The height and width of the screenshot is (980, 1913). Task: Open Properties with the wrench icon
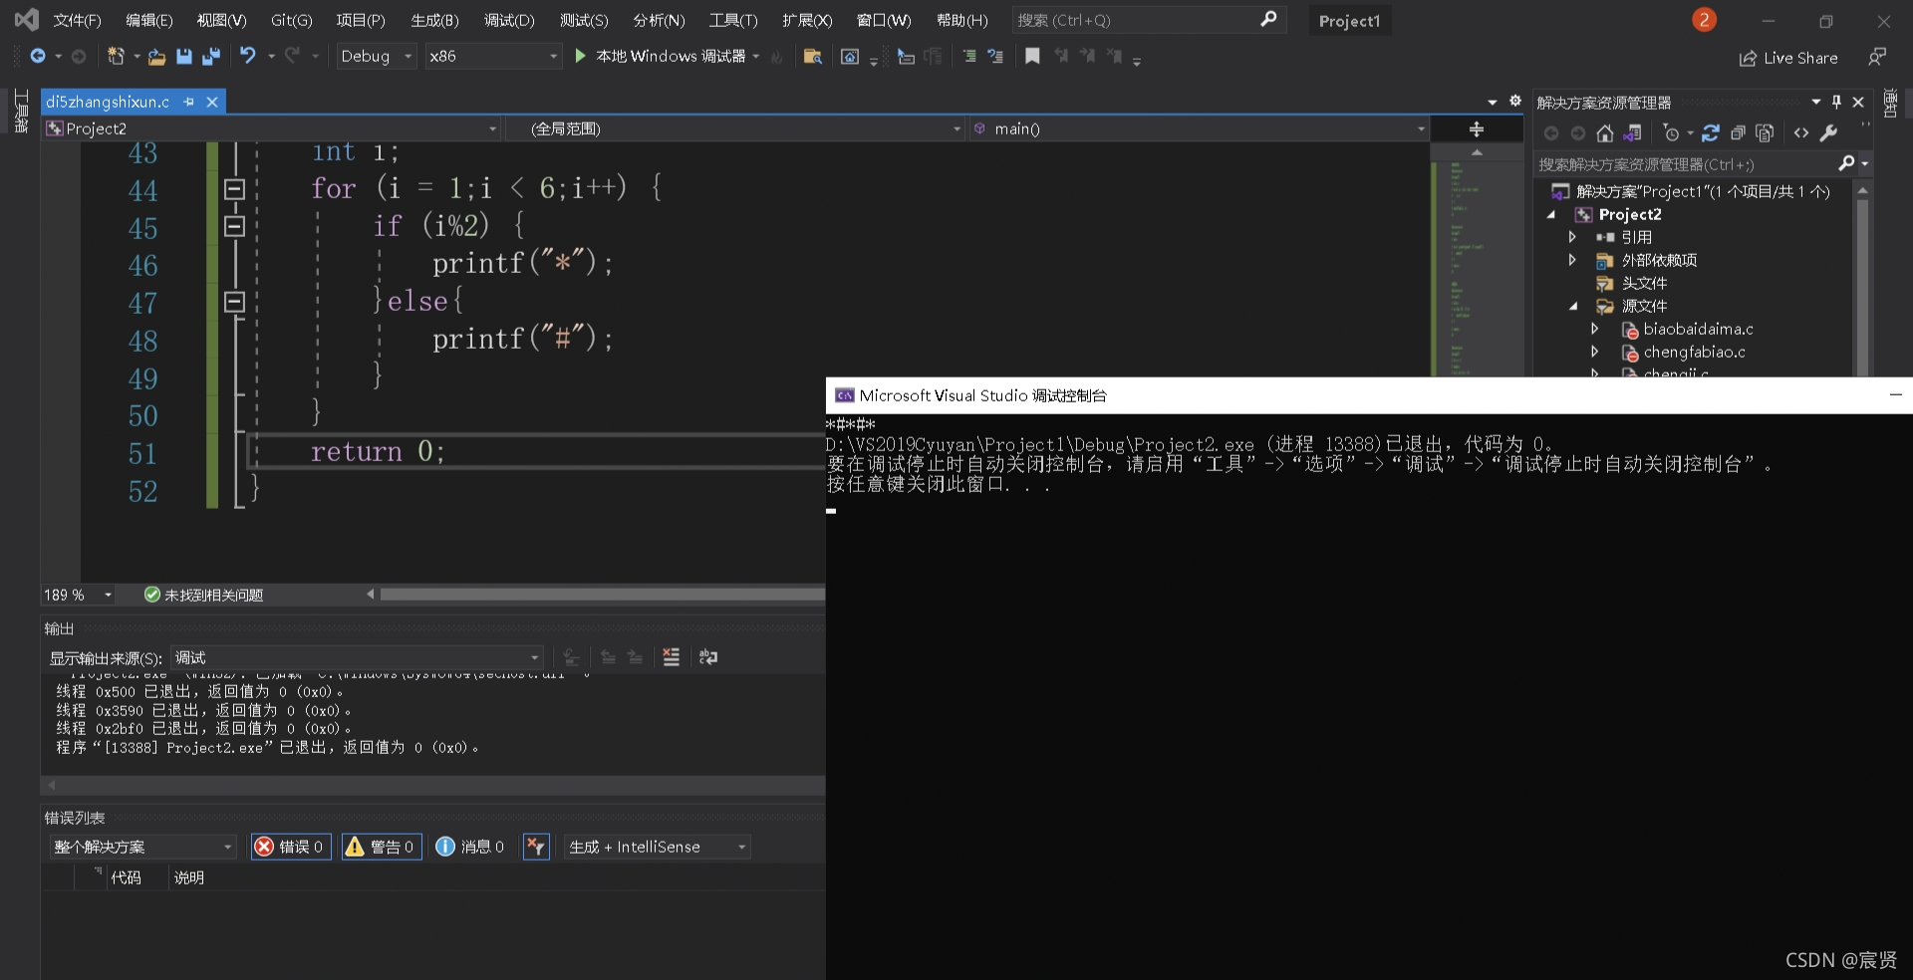tap(1828, 133)
